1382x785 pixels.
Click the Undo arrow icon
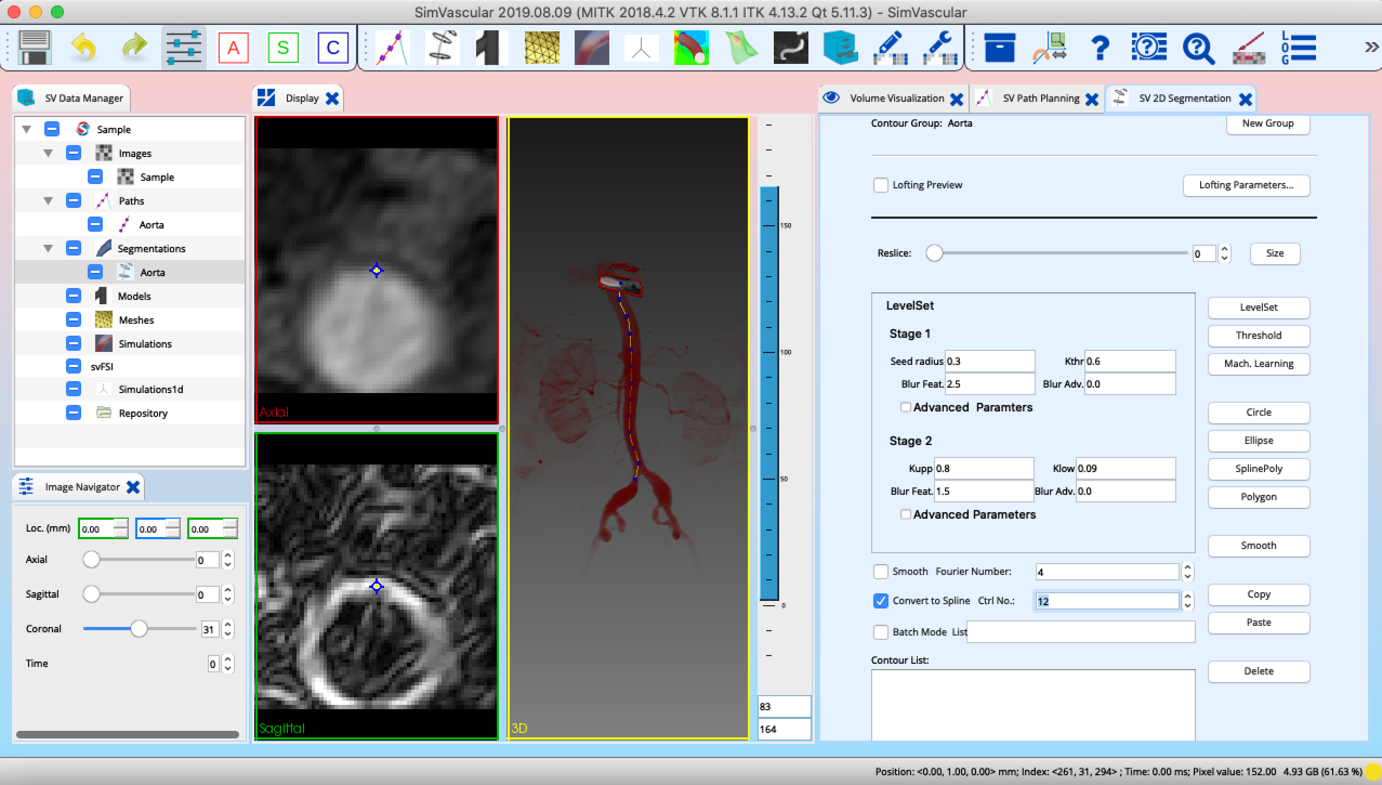click(83, 48)
